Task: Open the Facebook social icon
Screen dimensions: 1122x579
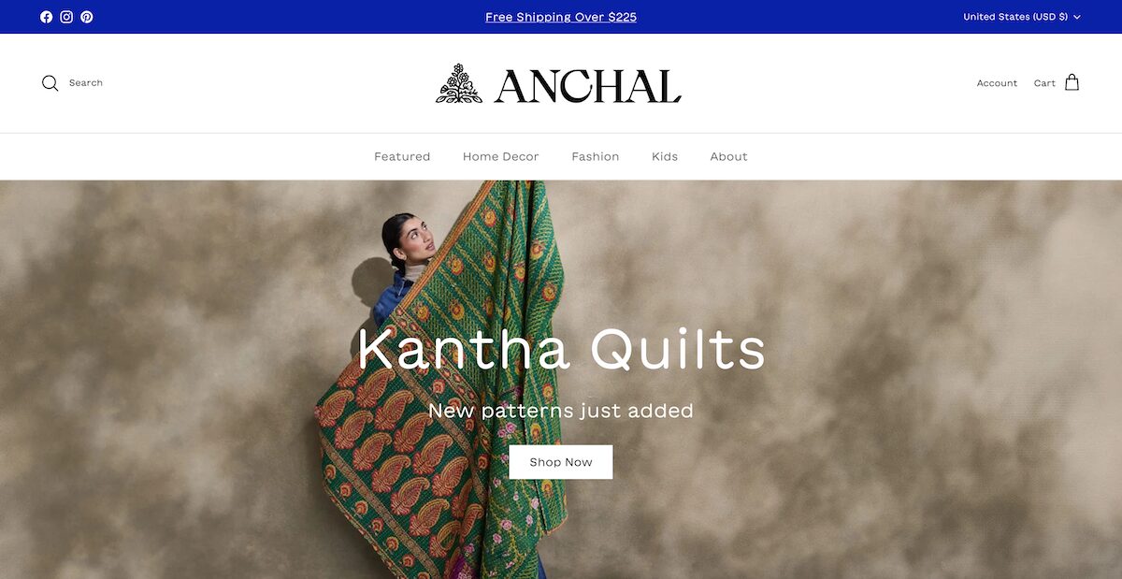Action: (x=47, y=17)
